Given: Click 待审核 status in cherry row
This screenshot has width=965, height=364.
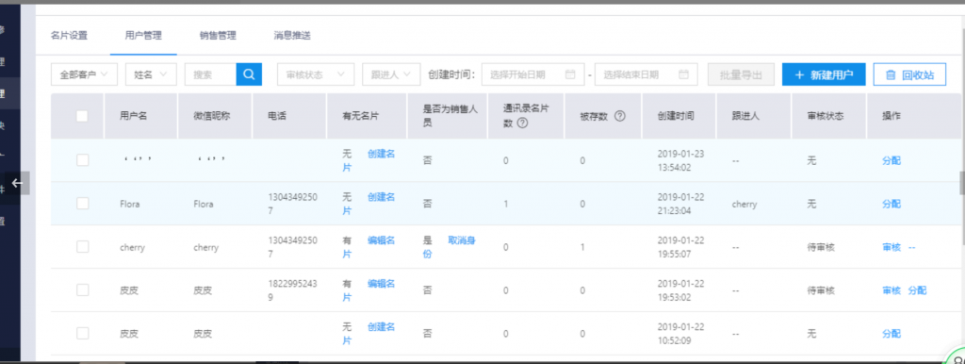Looking at the screenshot, I should [821, 247].
